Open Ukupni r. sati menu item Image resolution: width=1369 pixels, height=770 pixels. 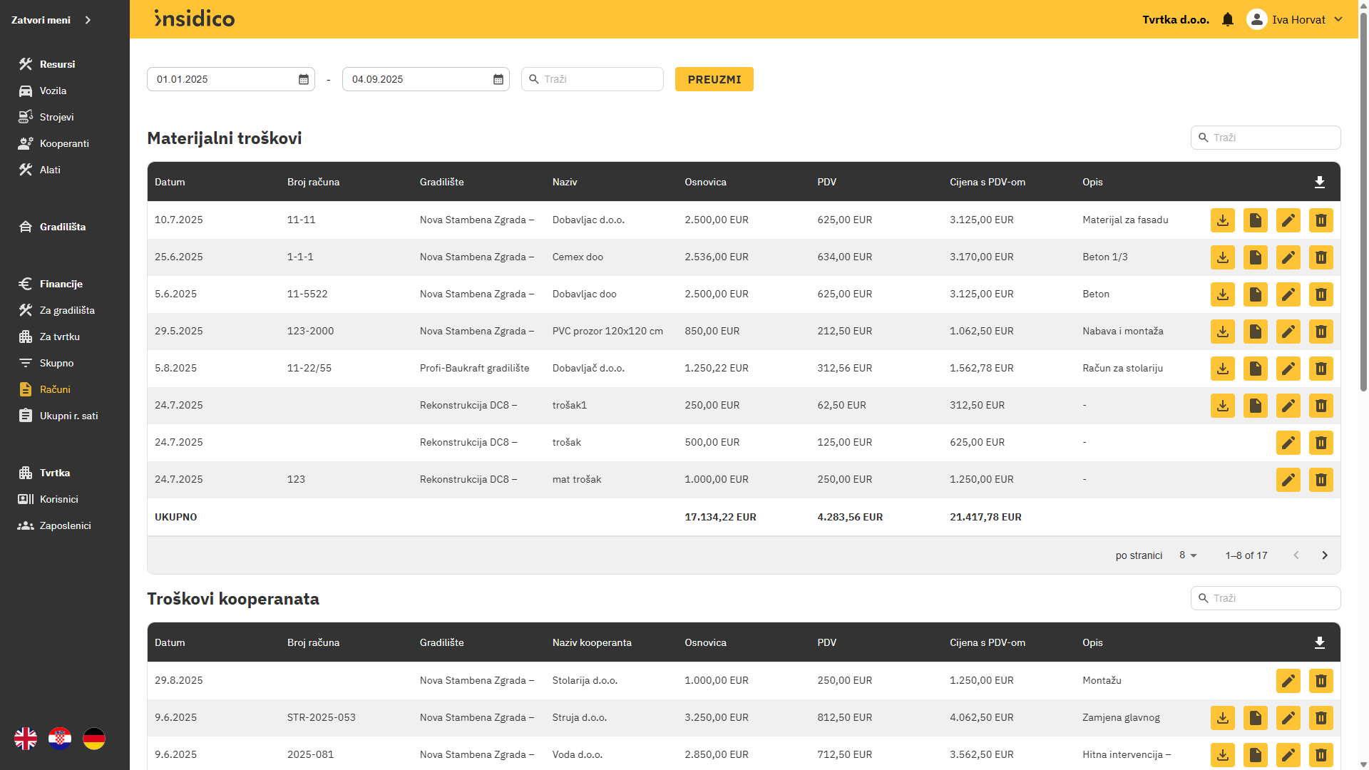68,416
